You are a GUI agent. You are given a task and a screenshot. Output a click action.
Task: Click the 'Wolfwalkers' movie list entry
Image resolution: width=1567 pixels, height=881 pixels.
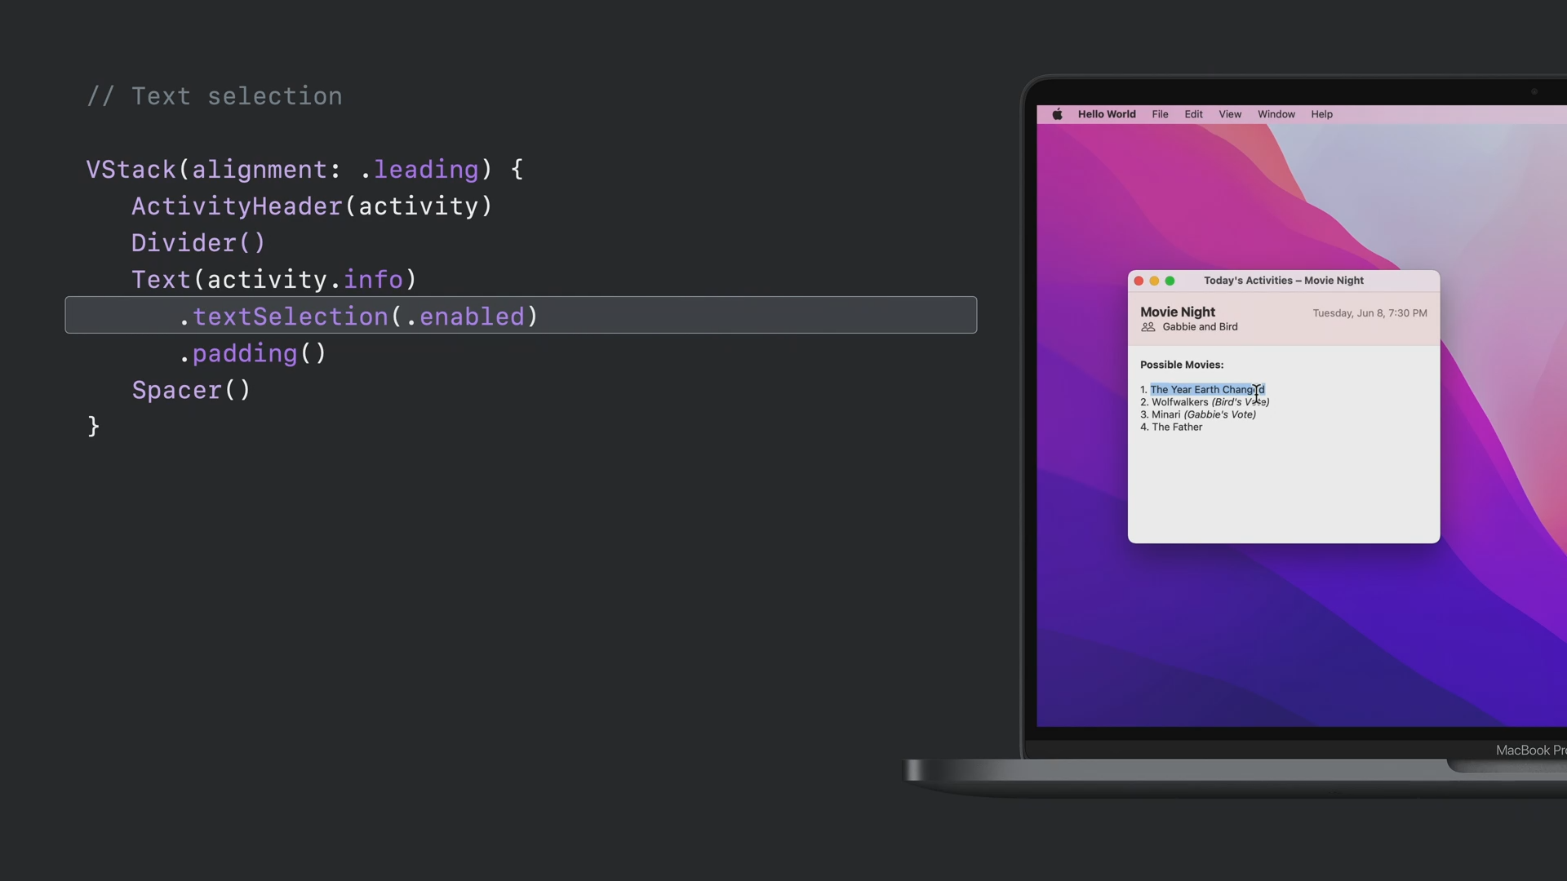click(1179, 402)
